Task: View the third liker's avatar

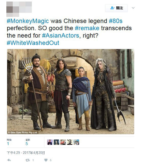Action: pyautogui.click(x=63, y=142)
